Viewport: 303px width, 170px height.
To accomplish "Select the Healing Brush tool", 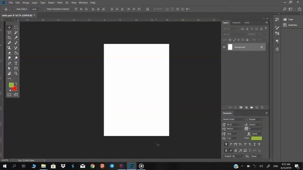I will pyautogui.click(x=9, y=43).
